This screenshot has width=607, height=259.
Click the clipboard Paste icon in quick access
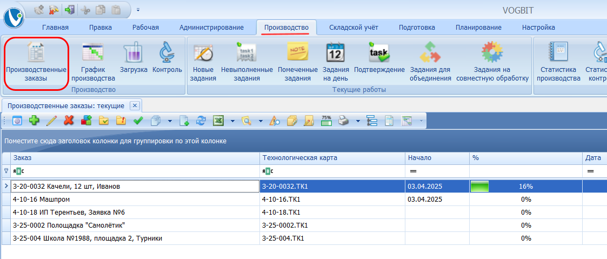coord(116,10)
